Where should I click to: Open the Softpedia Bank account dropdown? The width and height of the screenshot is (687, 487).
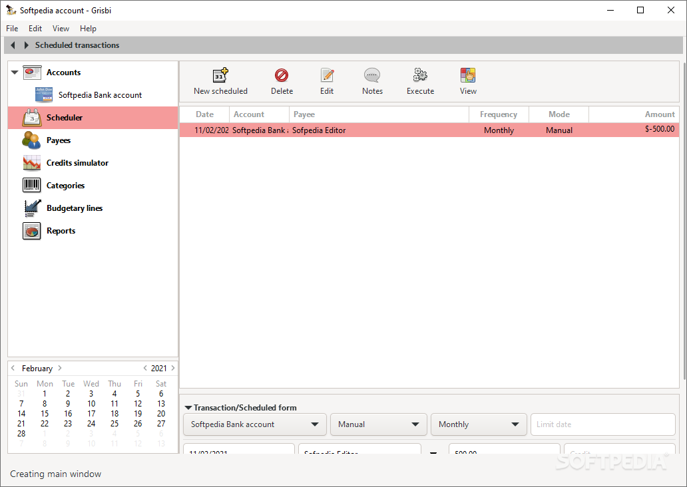tap(254, 424)
